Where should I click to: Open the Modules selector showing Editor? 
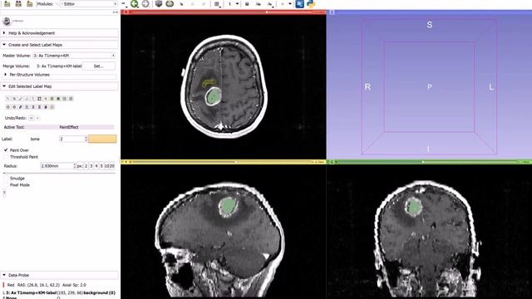pyautogui.click(x=89, y=3)
